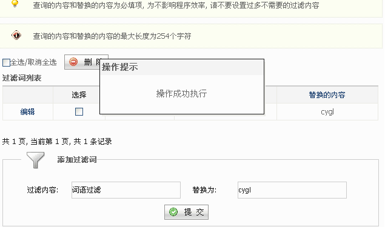Click the 选择 column header
Screen dimensions: 385x227
[79, 95]
